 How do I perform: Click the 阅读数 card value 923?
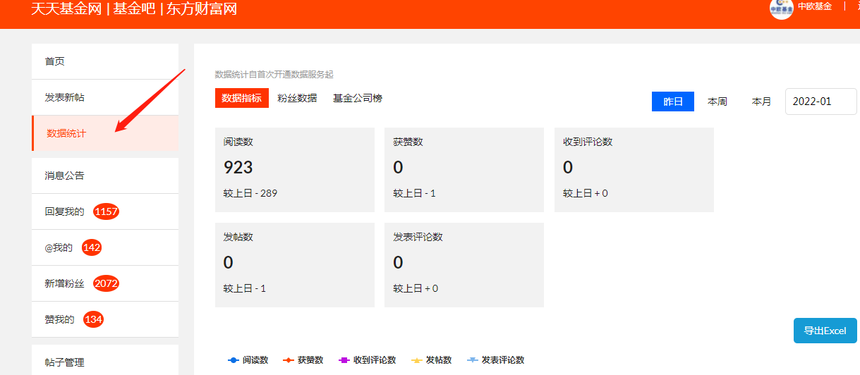pos(238,167)
